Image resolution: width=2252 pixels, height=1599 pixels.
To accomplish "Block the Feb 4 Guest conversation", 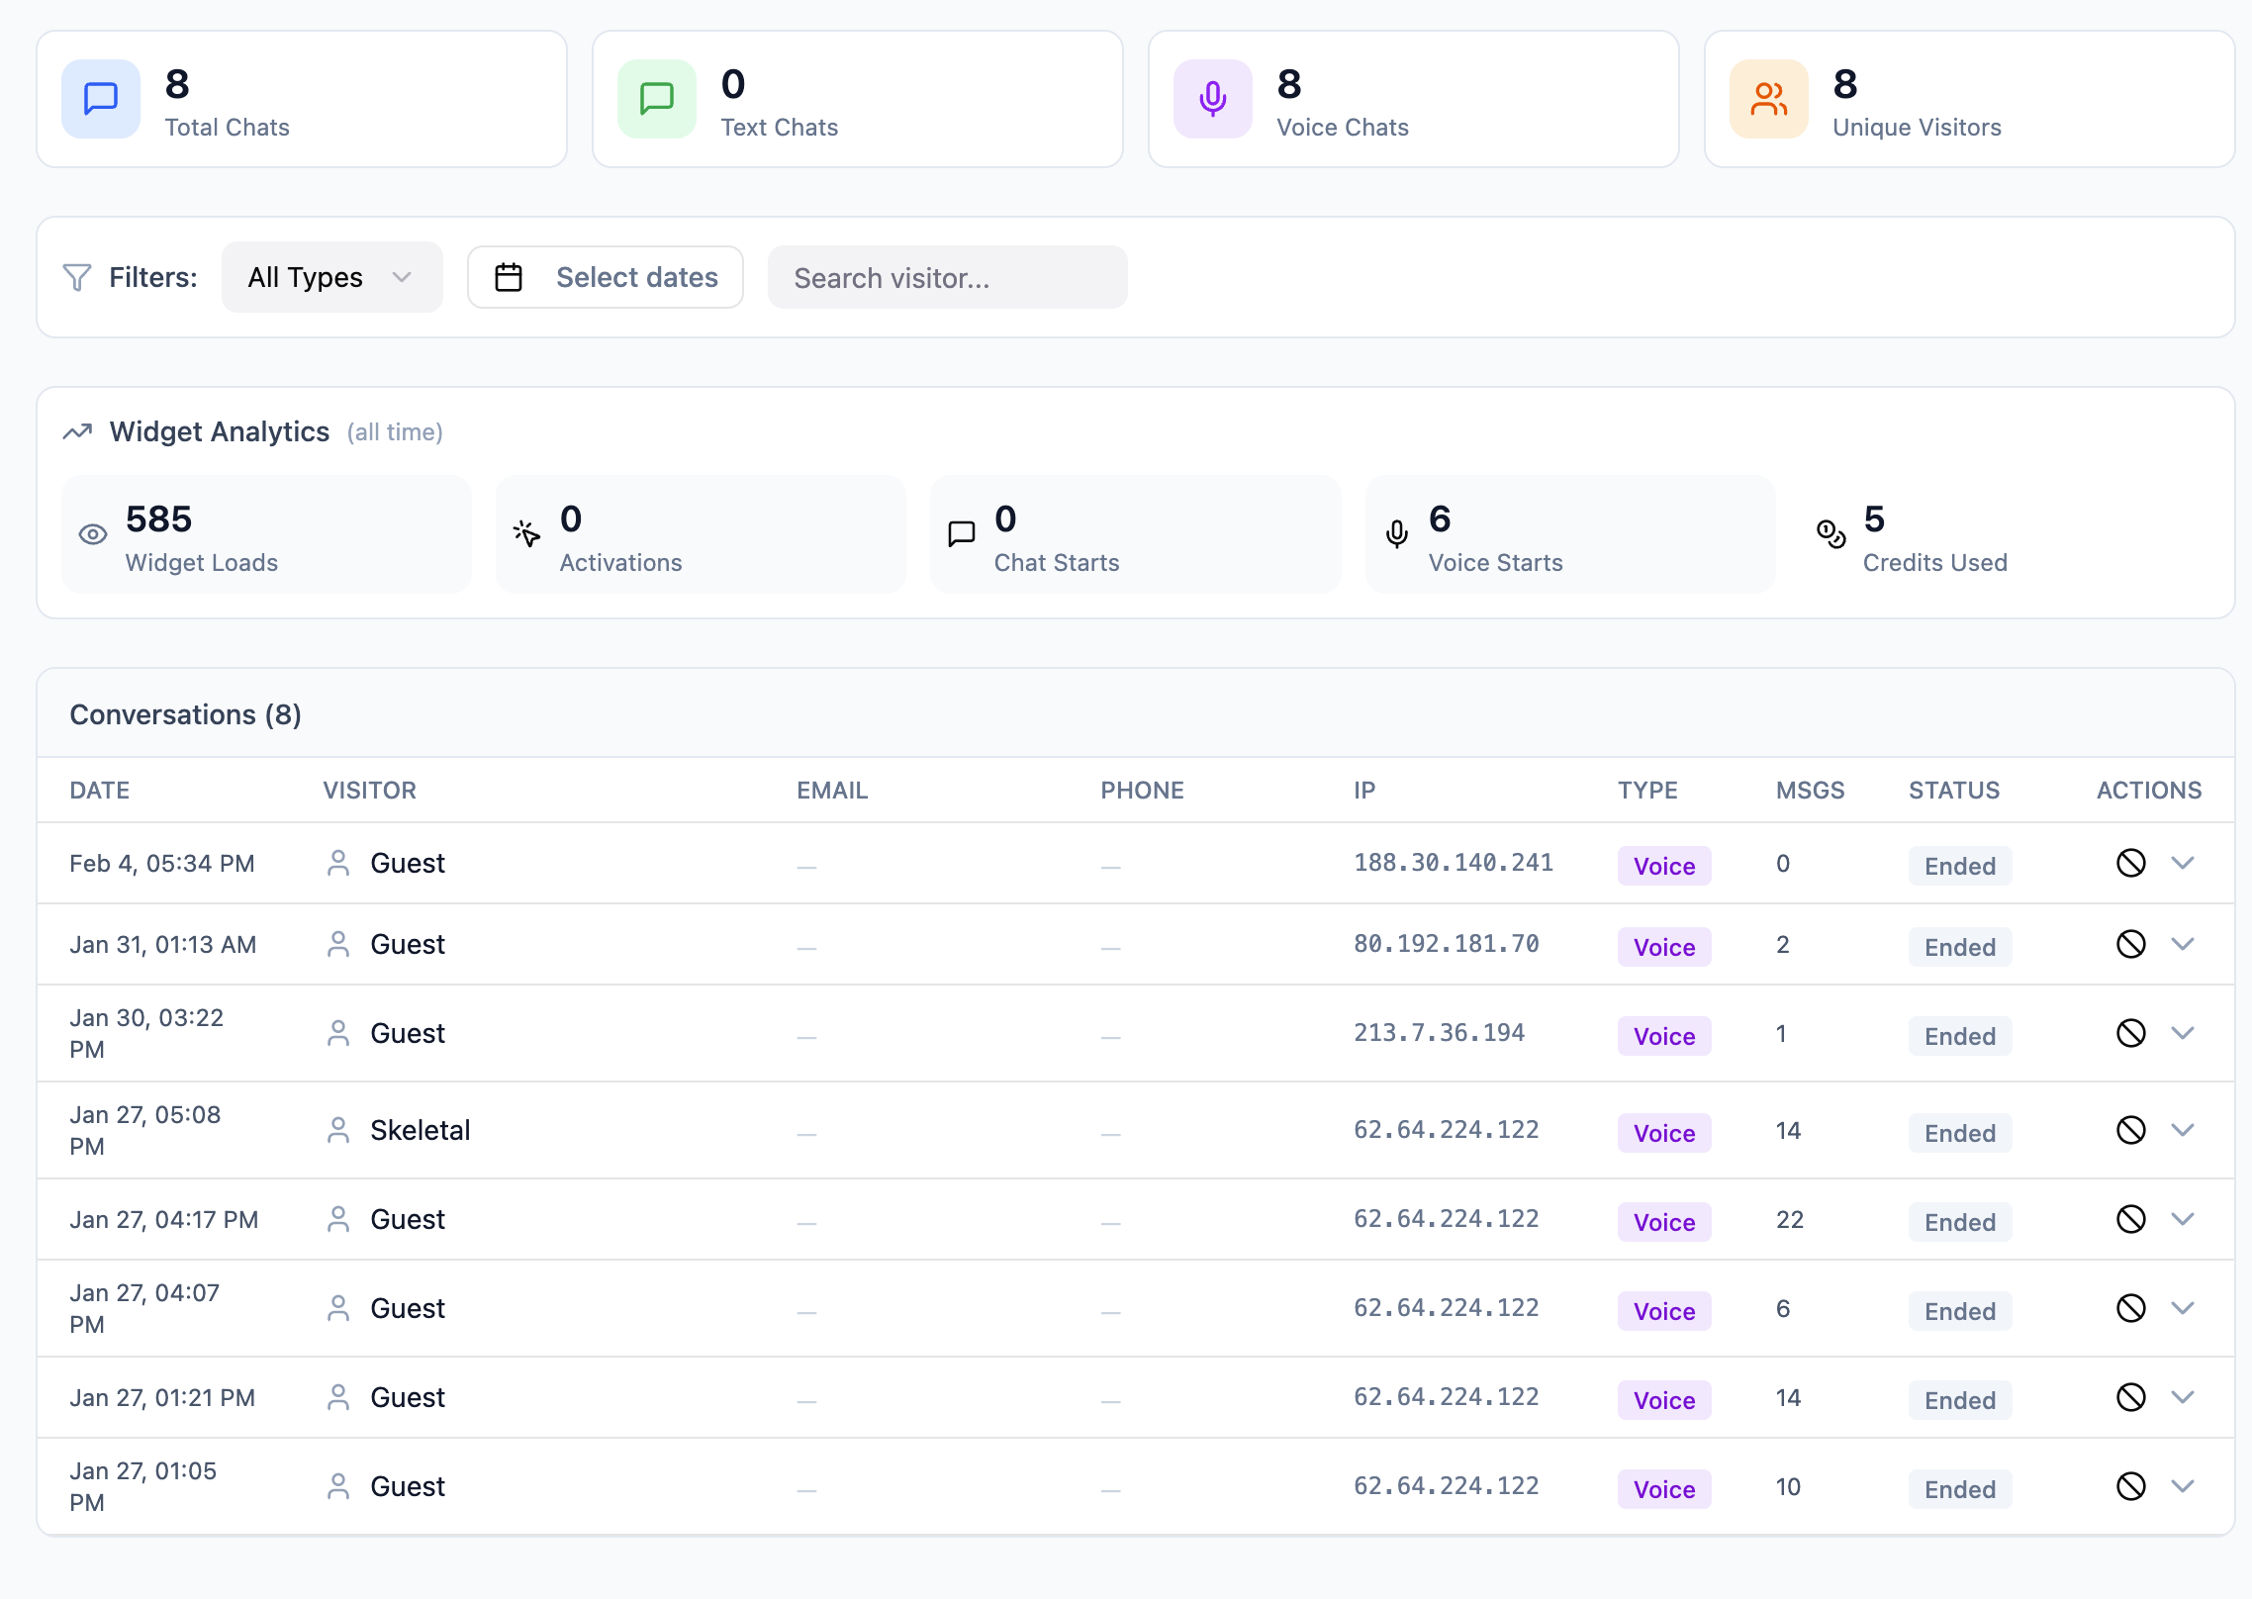I will (x=2131, y=863).
